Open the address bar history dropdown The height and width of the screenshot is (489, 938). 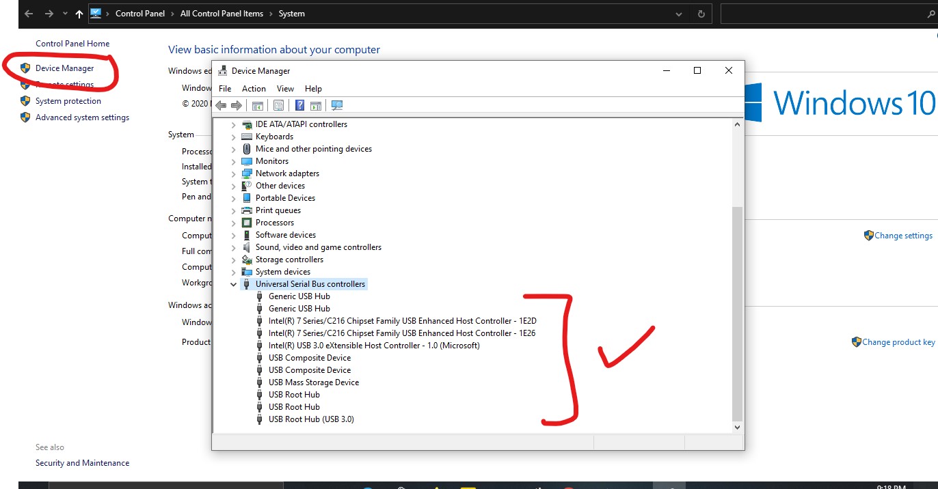(x=678, y=14)
